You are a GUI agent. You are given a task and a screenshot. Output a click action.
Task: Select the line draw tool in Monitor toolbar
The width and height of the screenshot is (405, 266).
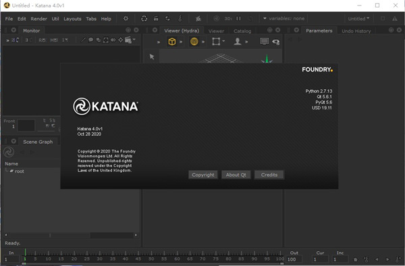point(83,40)
